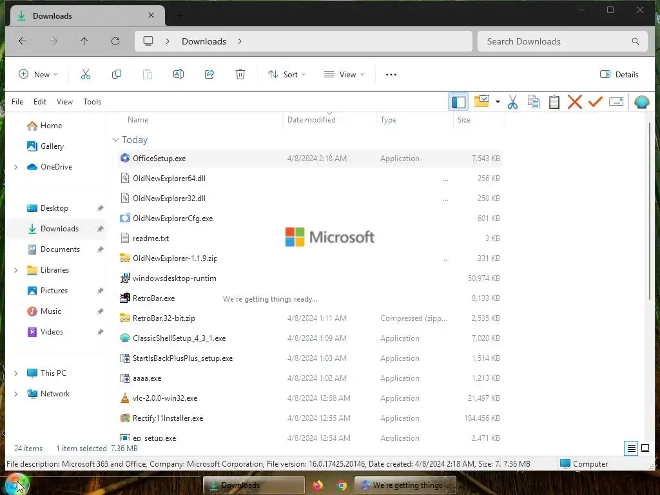Image resolution: width=660 pixels, height=495 pixels.
Task: Toggle the Classic Shell navigation pane button
Action: tap(459, 102)
